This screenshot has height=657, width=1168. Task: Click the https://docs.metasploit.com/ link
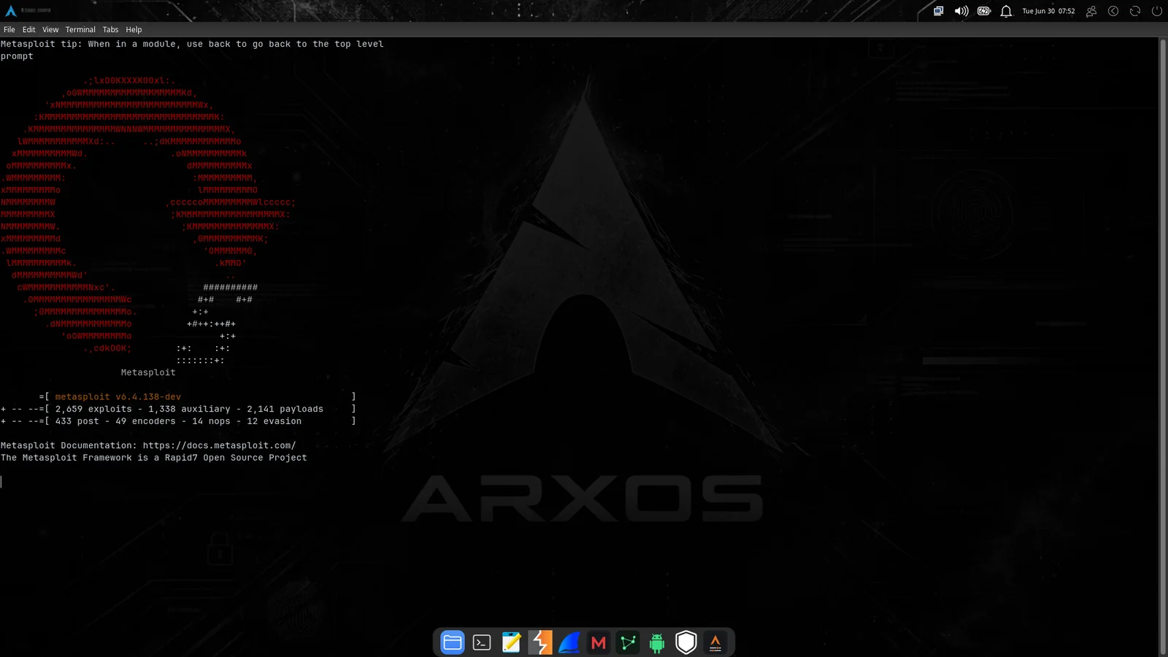(x=219, y=445)
